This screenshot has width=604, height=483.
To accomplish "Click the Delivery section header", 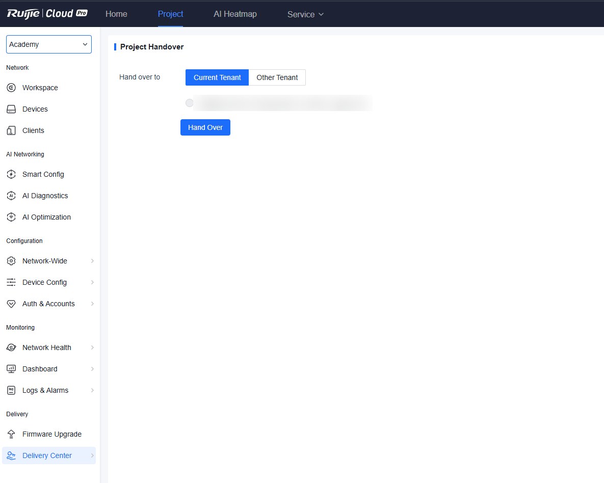I will [17, 414].
